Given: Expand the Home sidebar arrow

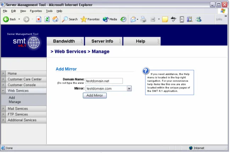Looking at the screenshot, I should click(x=3, y=73).
